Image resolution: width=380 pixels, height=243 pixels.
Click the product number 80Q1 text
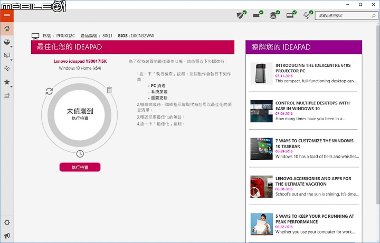[107, 36]
